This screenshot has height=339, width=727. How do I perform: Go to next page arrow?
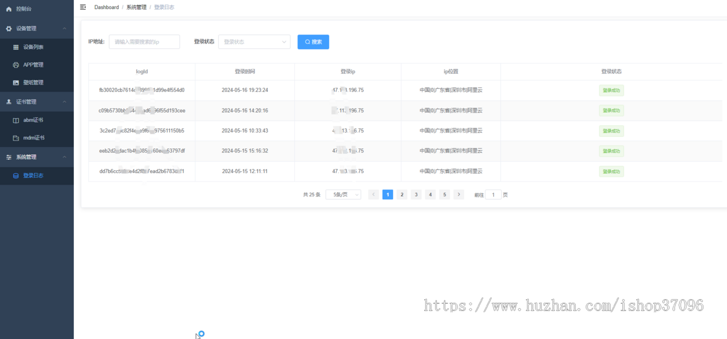click(x=459, y=194)
